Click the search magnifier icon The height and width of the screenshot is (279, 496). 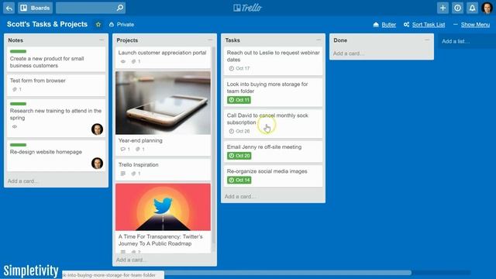click(120, 8)
